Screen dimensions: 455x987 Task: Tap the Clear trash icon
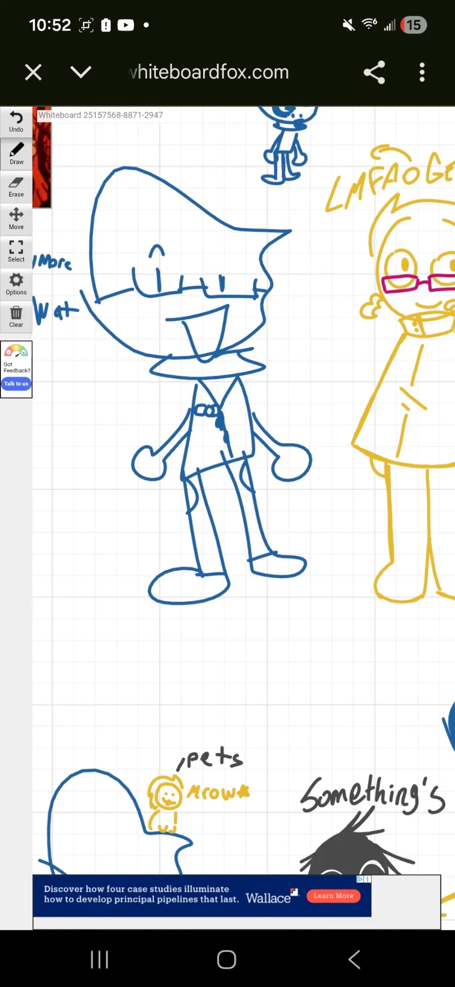[x=16, y=317]
